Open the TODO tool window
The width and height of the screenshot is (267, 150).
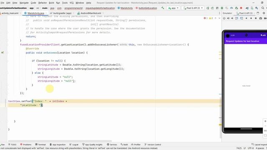(12, 145)
